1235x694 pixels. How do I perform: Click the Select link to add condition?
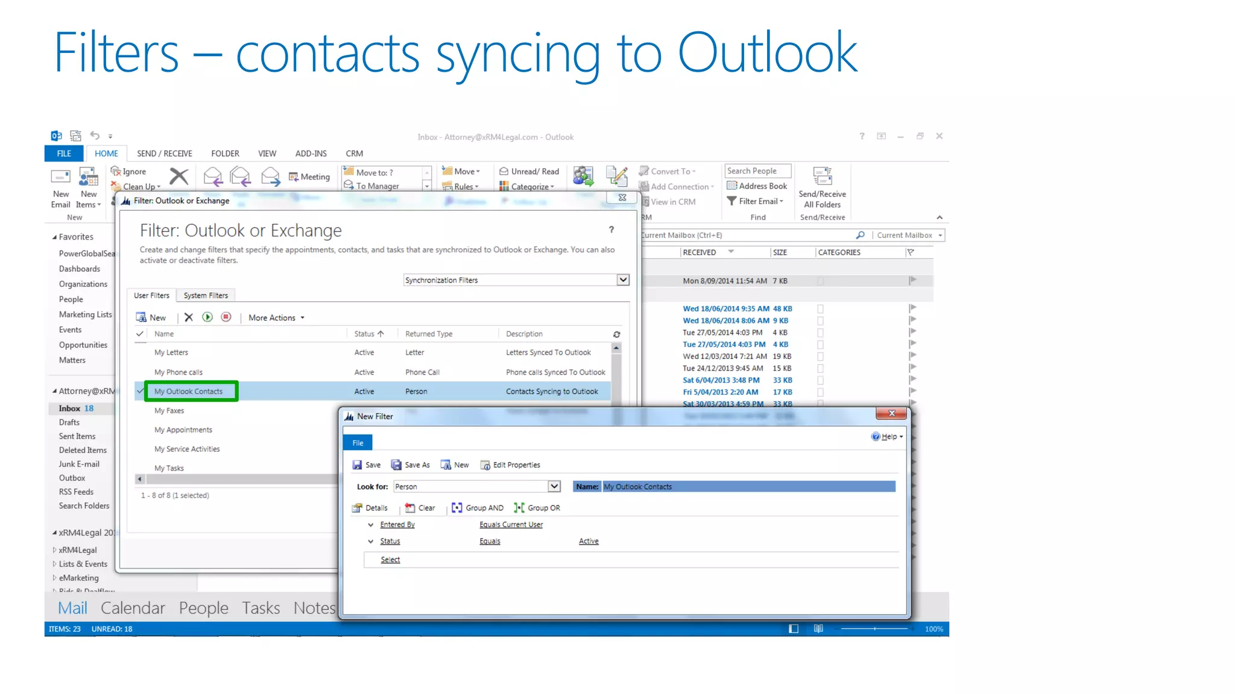[390, 560]
